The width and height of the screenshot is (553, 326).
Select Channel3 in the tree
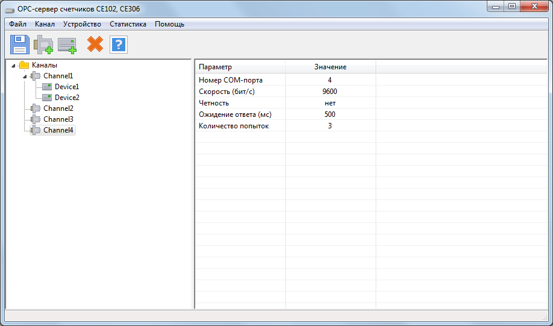click(x=58, y=119)
